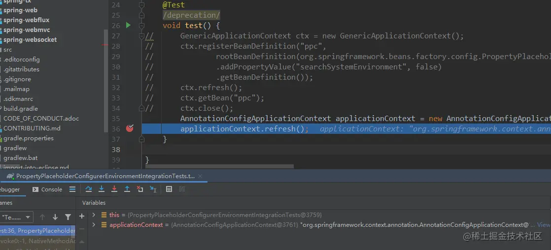This screenshot has height=250, width=551.
Task: Select spring-webflux module in project tree
Action: [x=26, y=20]
